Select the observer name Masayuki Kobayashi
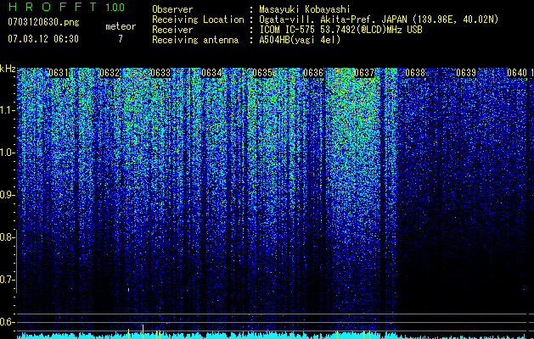The width and height of the screenshot is (534, 339). coord(305,9)
